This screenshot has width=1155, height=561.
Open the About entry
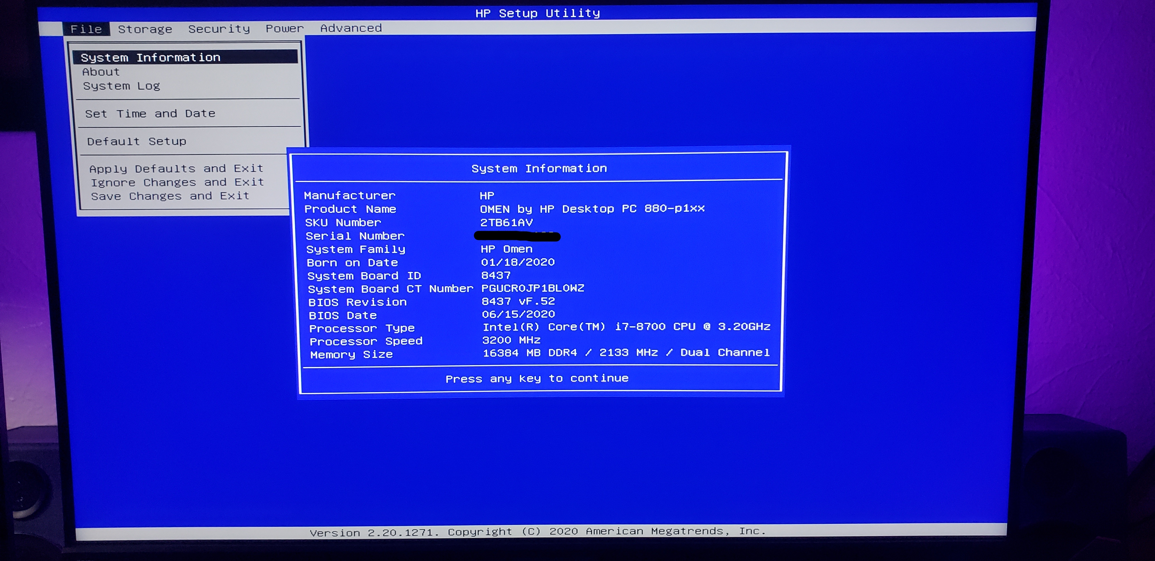[x=101, y=71]
